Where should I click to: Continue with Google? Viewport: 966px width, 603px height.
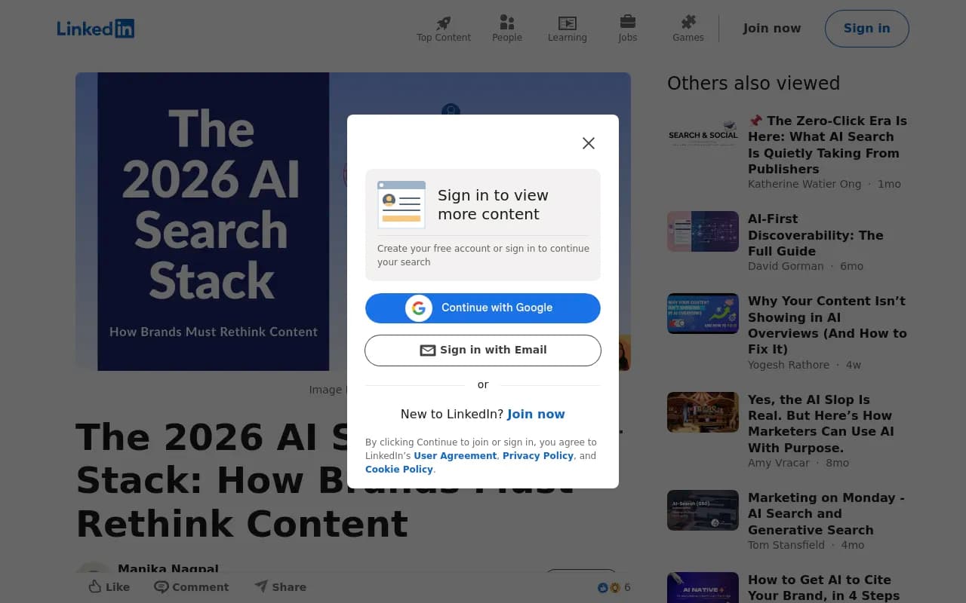482,308
